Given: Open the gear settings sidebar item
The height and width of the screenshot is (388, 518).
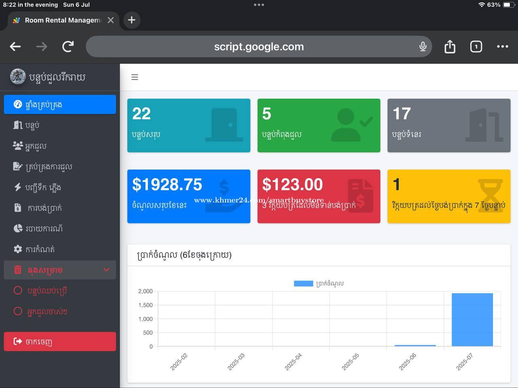Looking at the screenshot, I should (40, 249).
